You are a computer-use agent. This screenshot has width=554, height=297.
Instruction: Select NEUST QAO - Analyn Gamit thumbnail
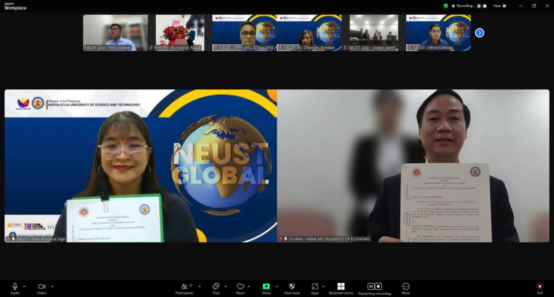(374, 33)
